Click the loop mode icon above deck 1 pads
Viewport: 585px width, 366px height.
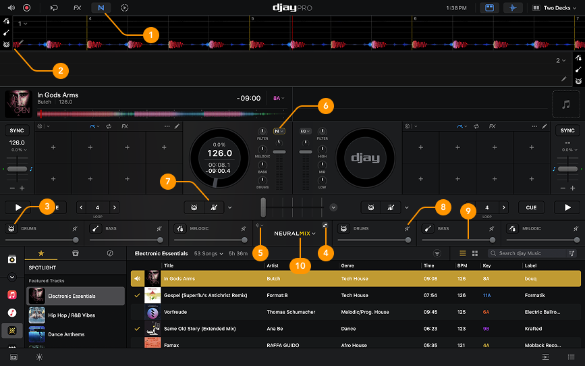pyautogui.click(x=109, y=126)
